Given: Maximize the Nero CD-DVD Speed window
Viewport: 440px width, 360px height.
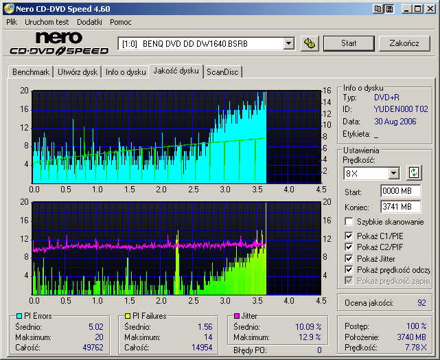Looking at the screenshot, I should [x=418, y=9].
